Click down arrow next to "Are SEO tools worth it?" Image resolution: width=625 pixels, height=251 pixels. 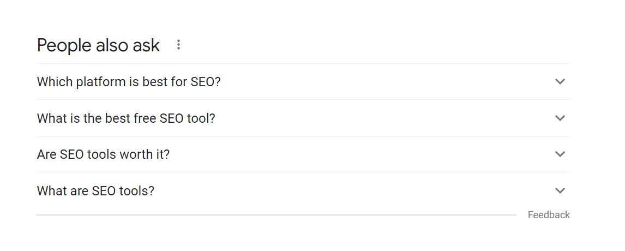pos(560,154)
